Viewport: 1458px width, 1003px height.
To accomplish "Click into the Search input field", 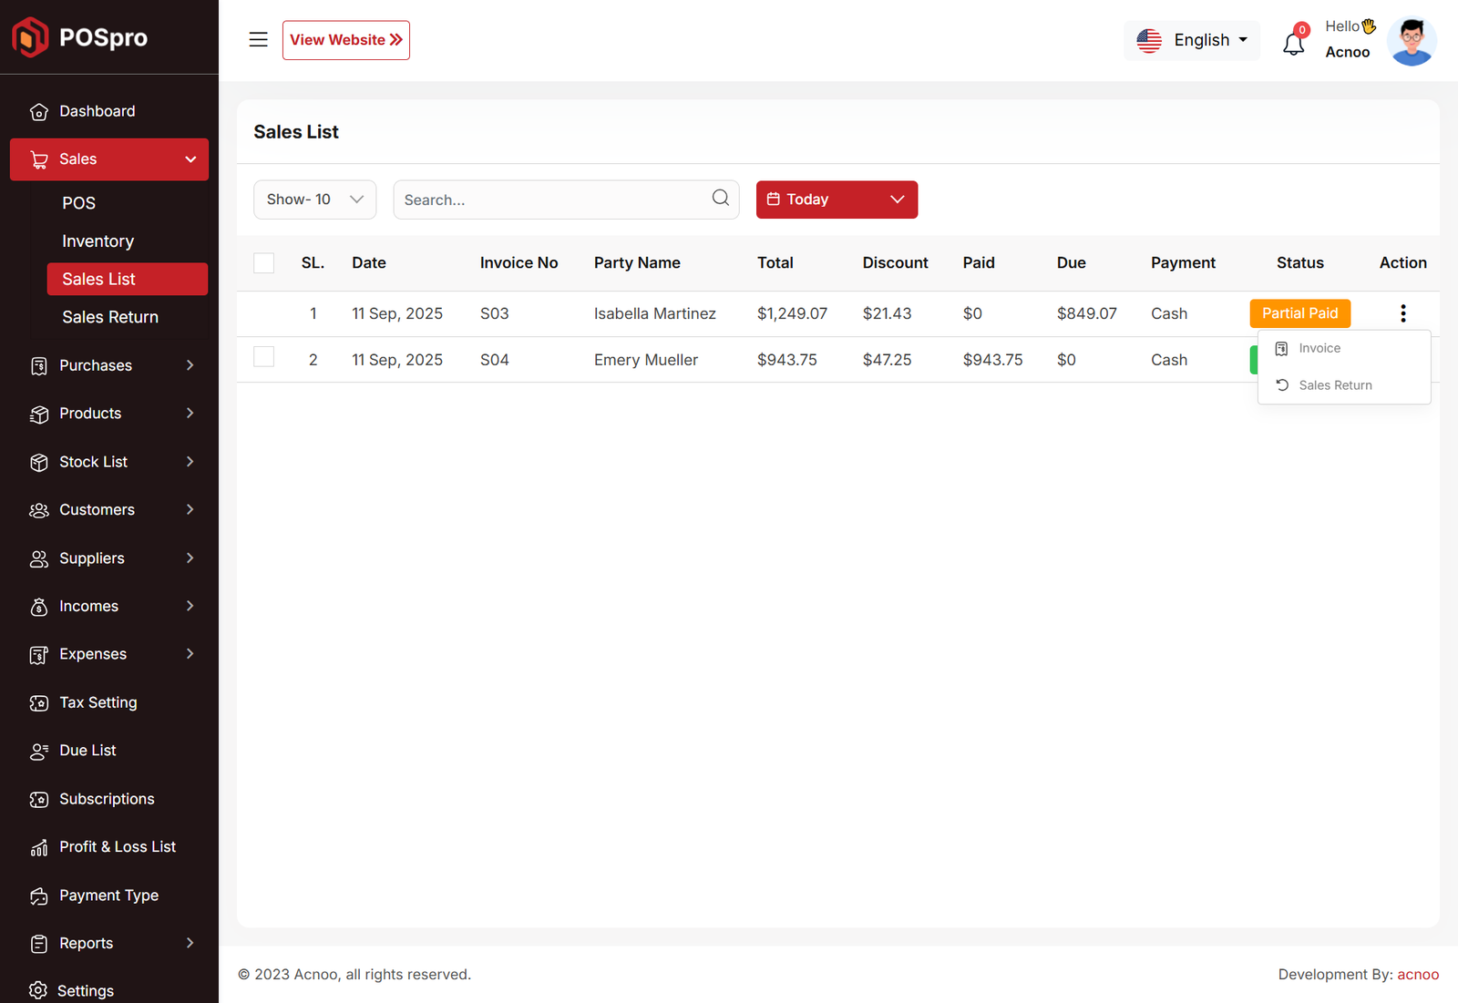I will coord(551,200).
